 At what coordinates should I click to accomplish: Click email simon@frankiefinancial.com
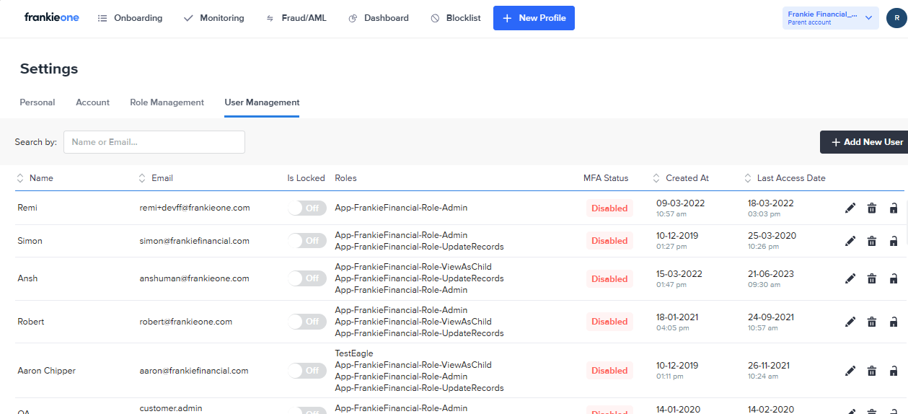click(195, 241)
